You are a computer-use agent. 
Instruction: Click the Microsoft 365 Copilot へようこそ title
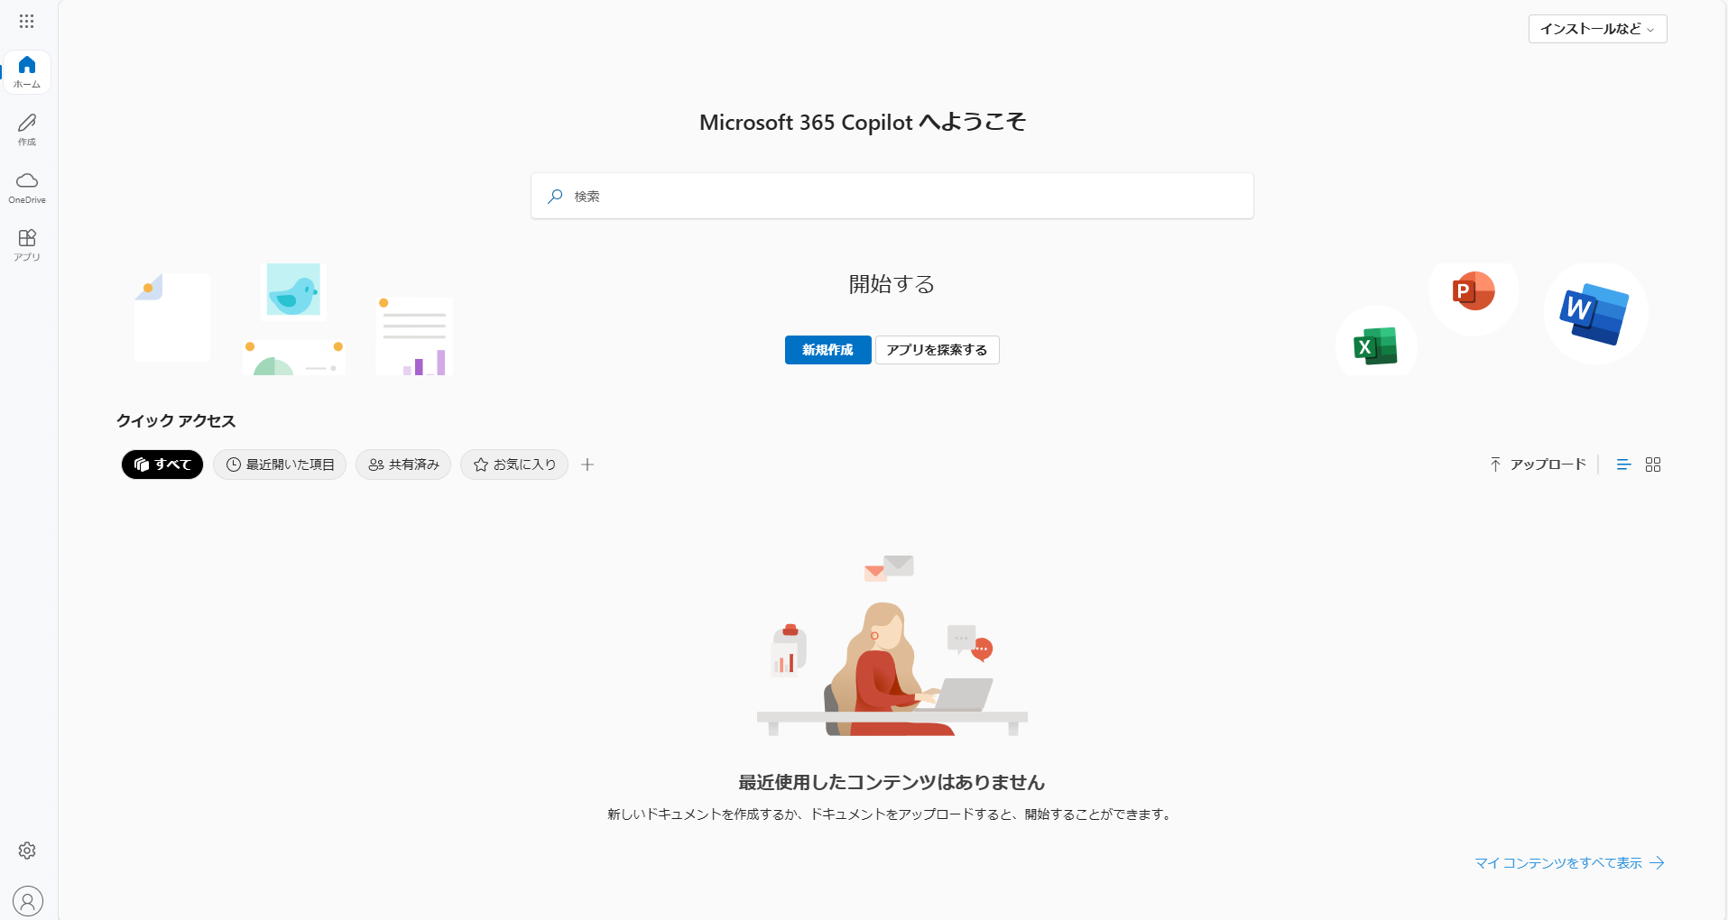[863, 122]
